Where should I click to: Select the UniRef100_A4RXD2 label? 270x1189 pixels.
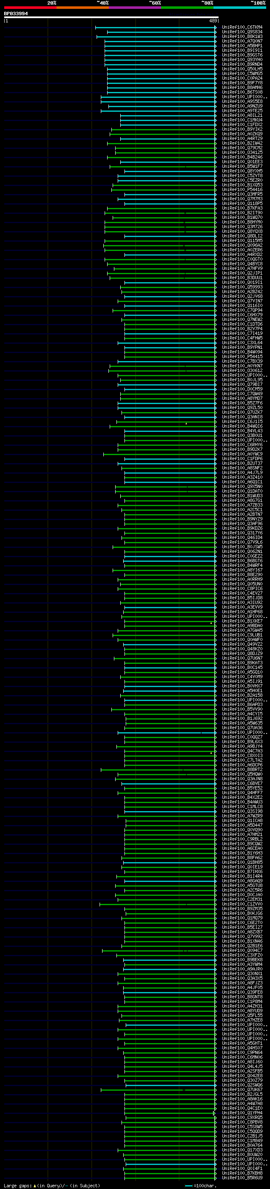(x=242, y=254)
